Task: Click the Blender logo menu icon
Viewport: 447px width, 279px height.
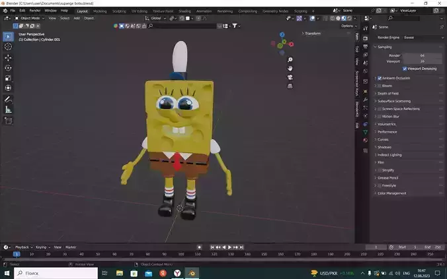Action: [5, 11]
